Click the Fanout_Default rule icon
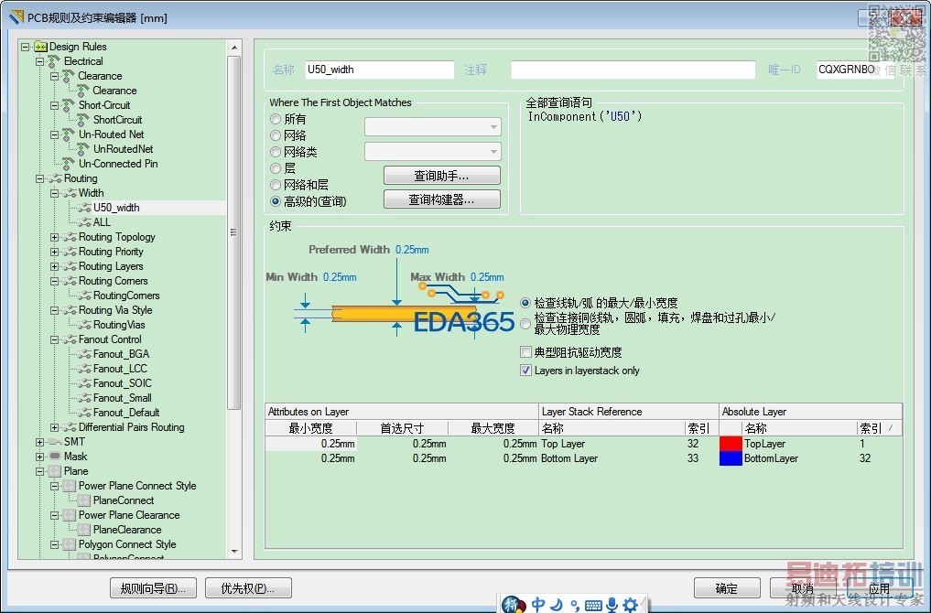 pos(85,413)
